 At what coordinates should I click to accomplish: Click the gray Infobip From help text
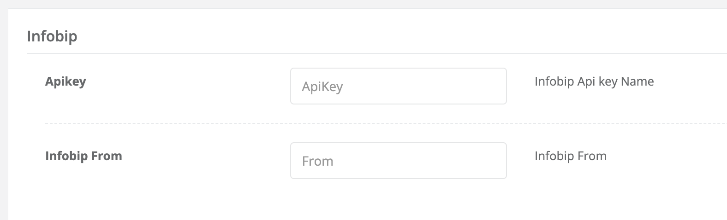pyautogui.click(x=570, y=156)
